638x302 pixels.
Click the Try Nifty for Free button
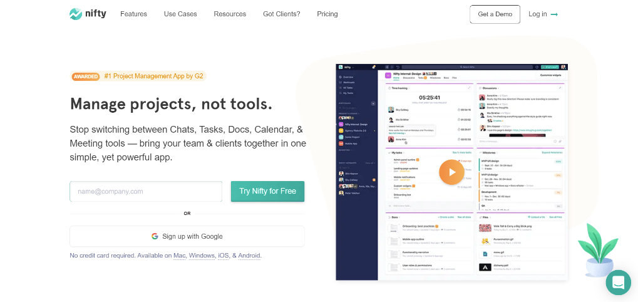click(x=267, y=191)
